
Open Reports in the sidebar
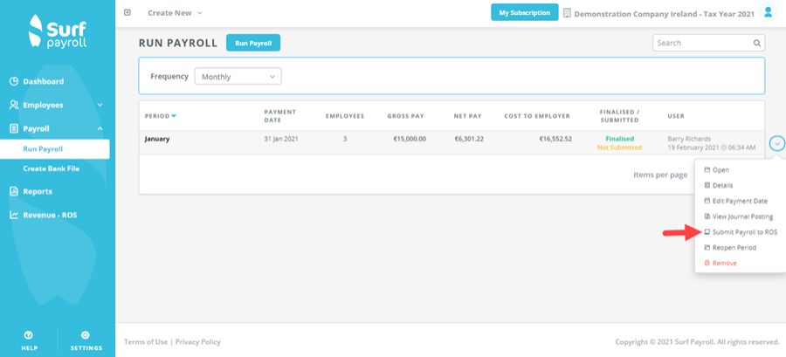point(38,191)
